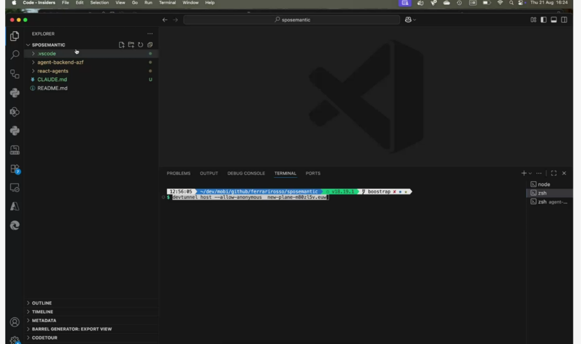Switch to the OUTPUT tab
This screenshot has width=581, height=344.
(209, 173)
